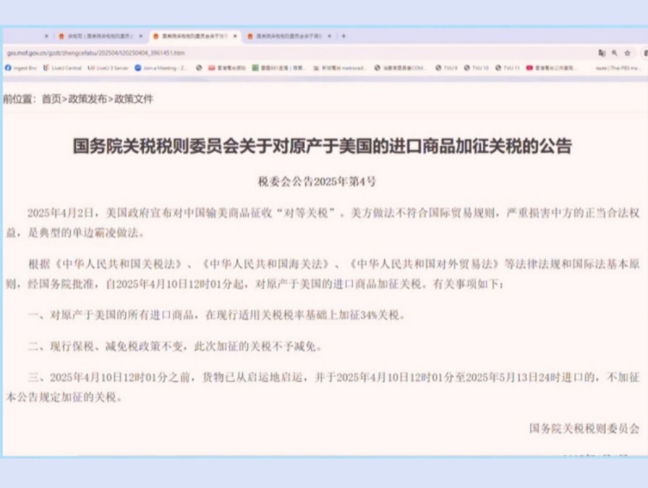Click the translate page icon in address bar
This screenshot has height=488, width=648.
click(x=601, y=52)
